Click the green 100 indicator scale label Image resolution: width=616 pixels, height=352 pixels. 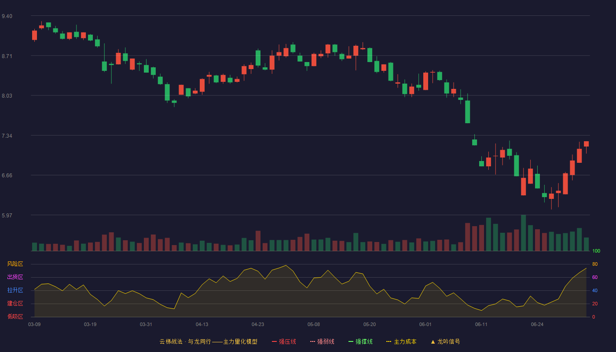596,251
